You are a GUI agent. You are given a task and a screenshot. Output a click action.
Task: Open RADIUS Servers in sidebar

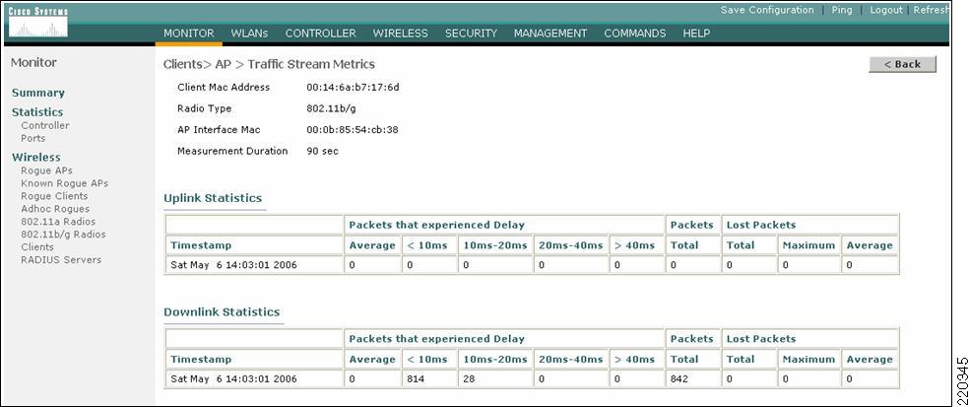pos(61,259)
